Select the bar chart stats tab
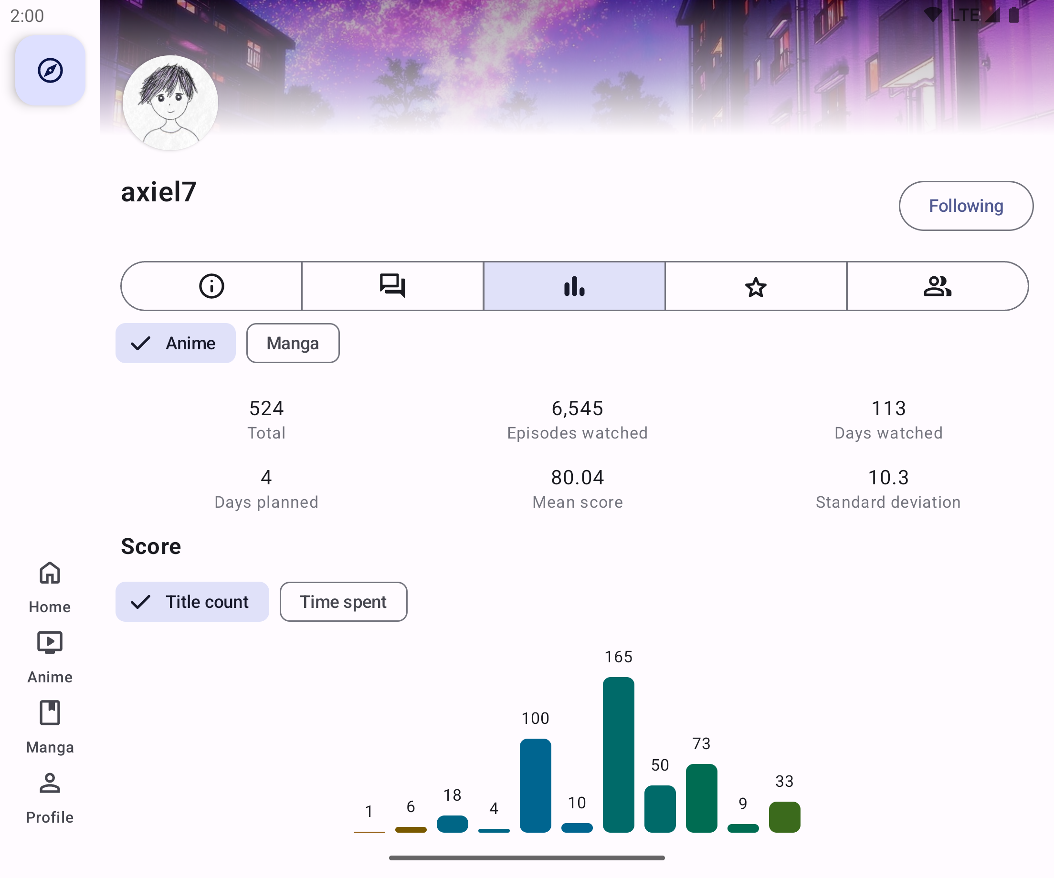This screenshot has width=1054, height=878. click(574, 286)
